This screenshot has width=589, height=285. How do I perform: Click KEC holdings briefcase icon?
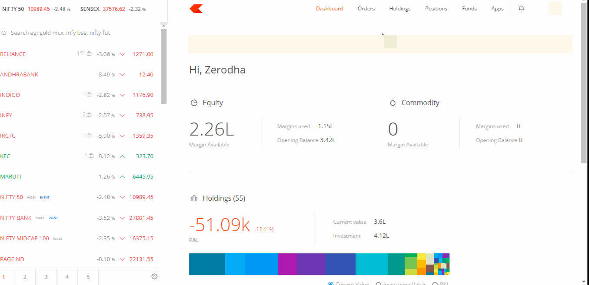tap(91, 156)
